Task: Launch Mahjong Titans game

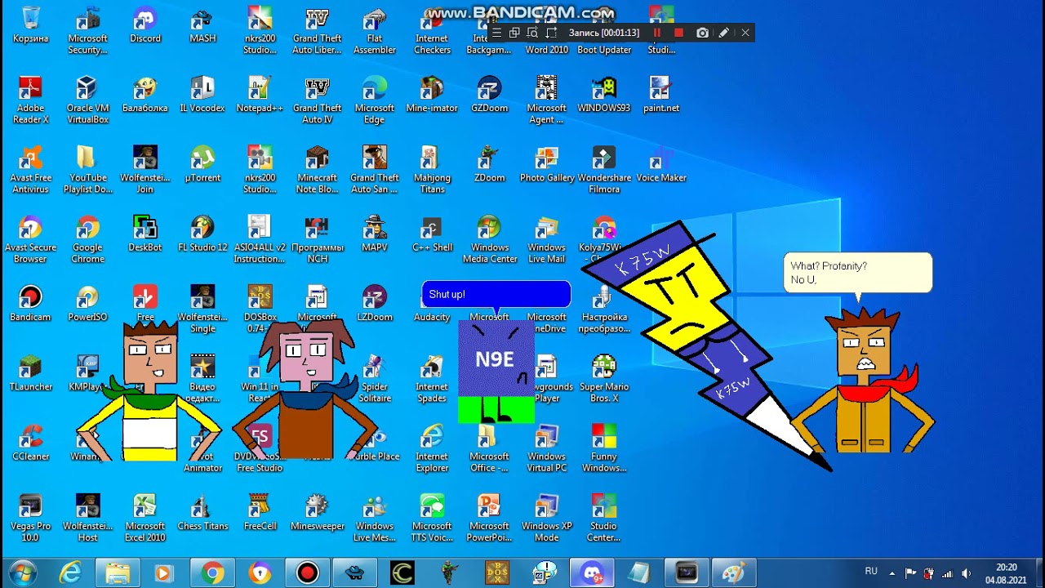Action: coord(432,170)
